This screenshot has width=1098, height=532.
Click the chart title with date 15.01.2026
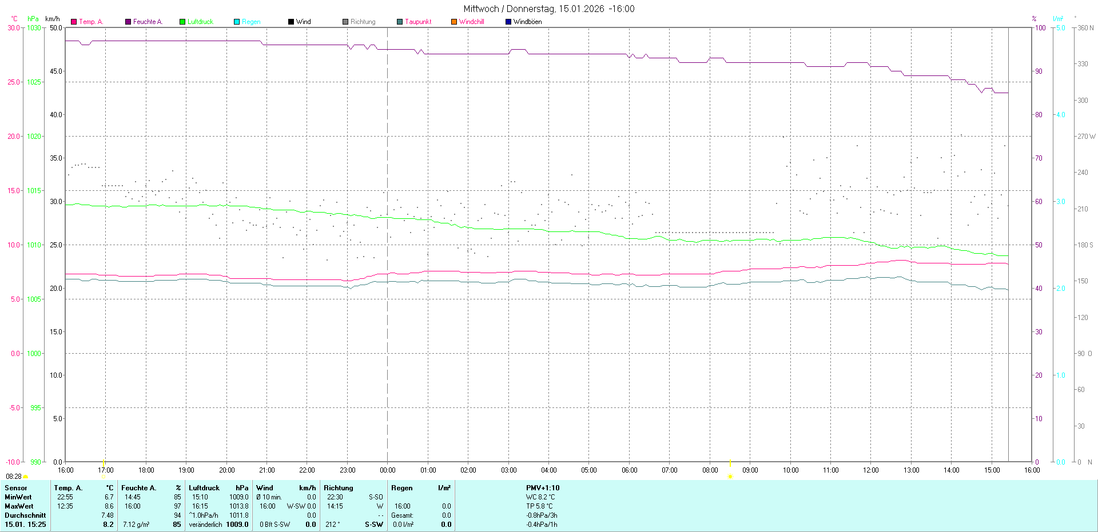coord(548,9)
